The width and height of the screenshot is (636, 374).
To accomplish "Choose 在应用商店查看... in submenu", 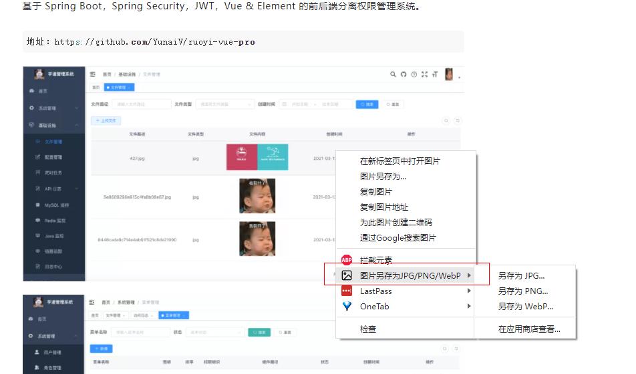I will click(529, 329).
